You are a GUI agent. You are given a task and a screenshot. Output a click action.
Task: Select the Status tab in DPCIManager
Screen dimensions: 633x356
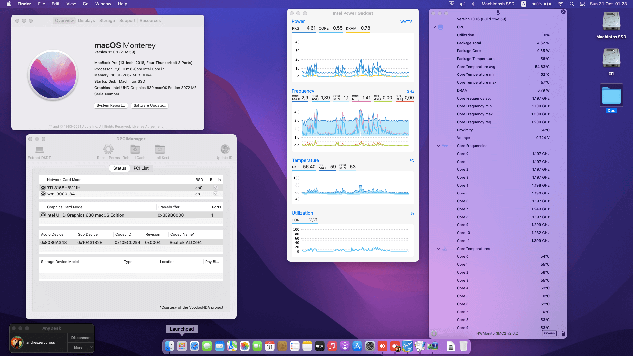[120, 168]
